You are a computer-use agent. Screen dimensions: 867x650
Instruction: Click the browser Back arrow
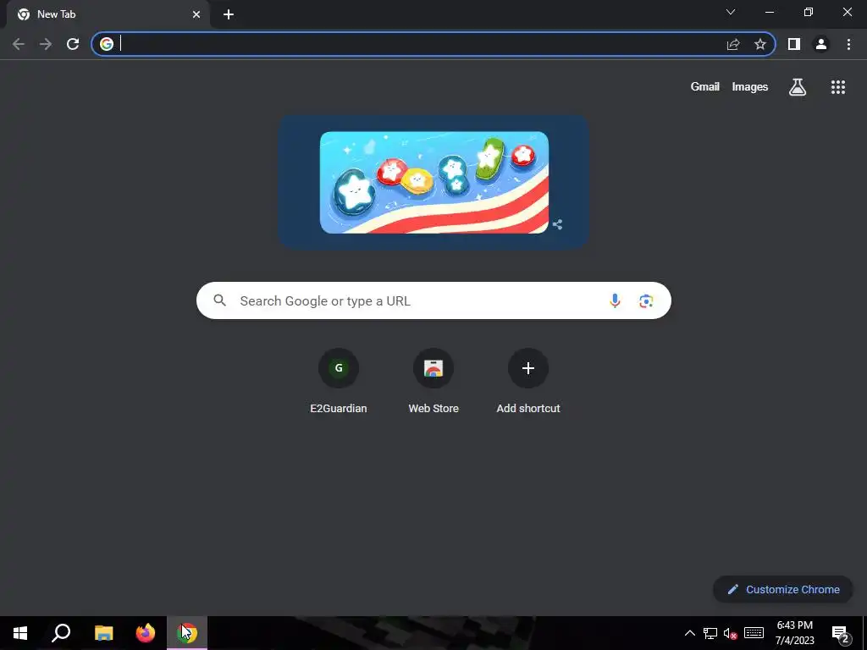(x=19, y=44)
